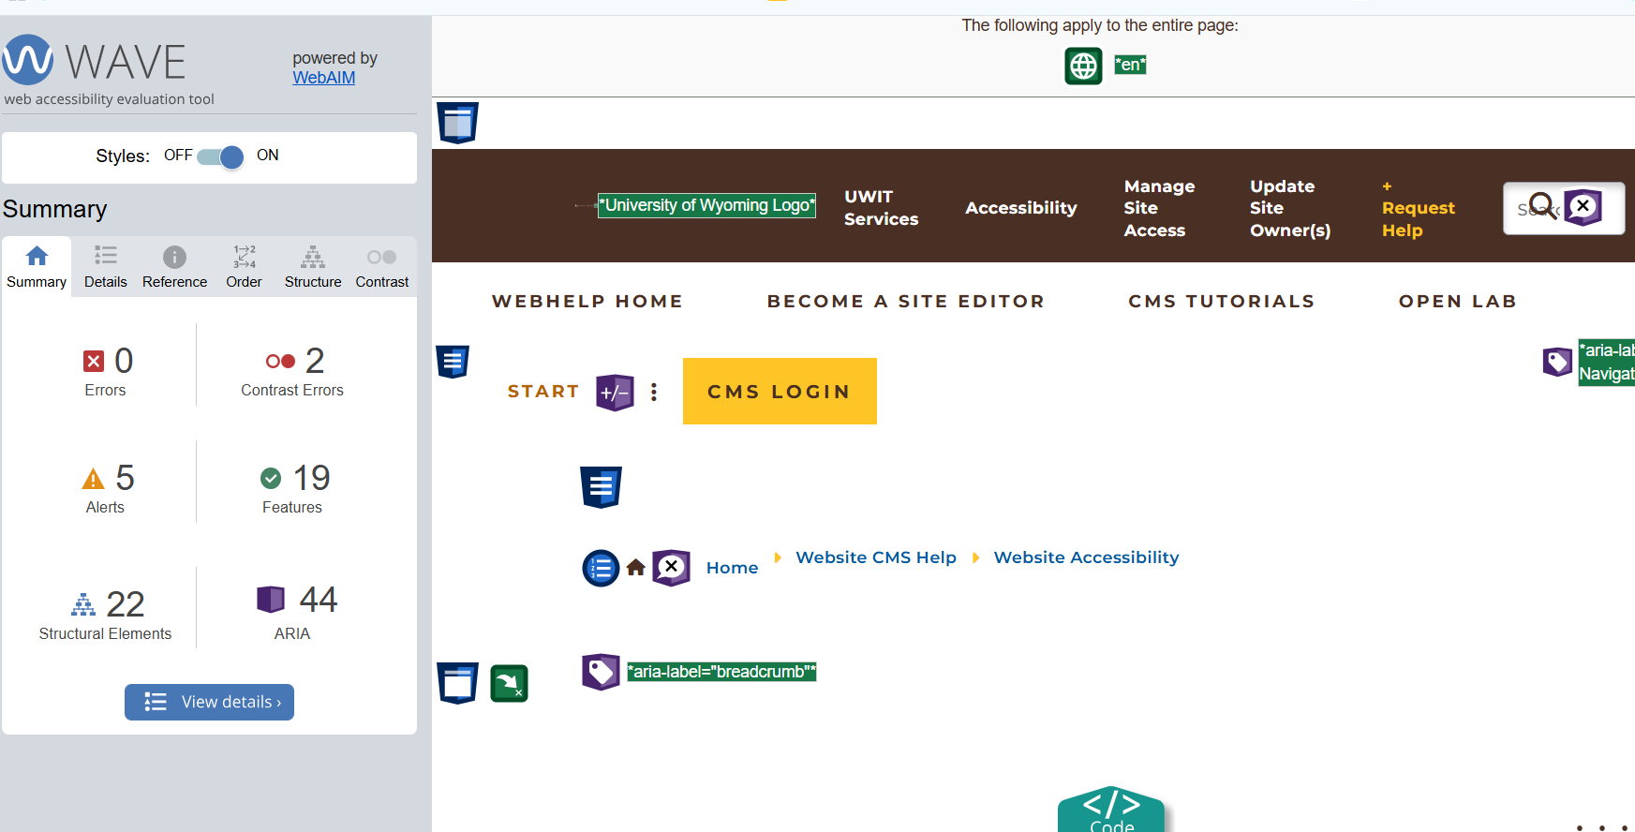1635x832 pixels.
Task: Click the green language globe icon
Action: pos(1083,66)
